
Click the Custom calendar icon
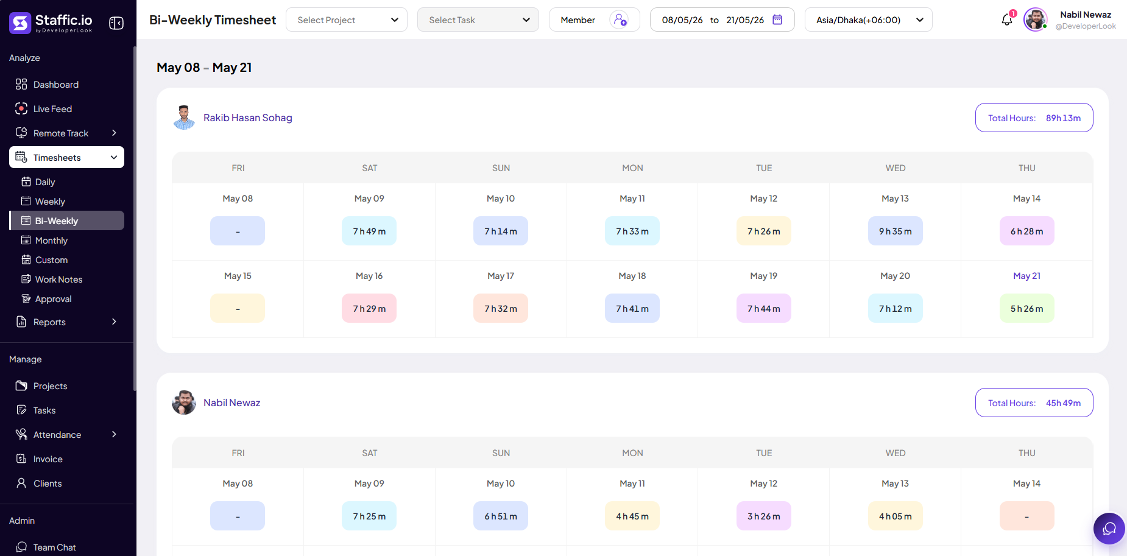pyautogui.click(x=26, y=259)
